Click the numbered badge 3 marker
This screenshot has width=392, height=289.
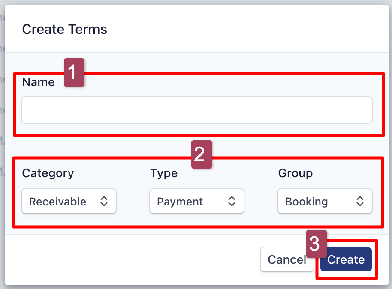pos(316,244)
